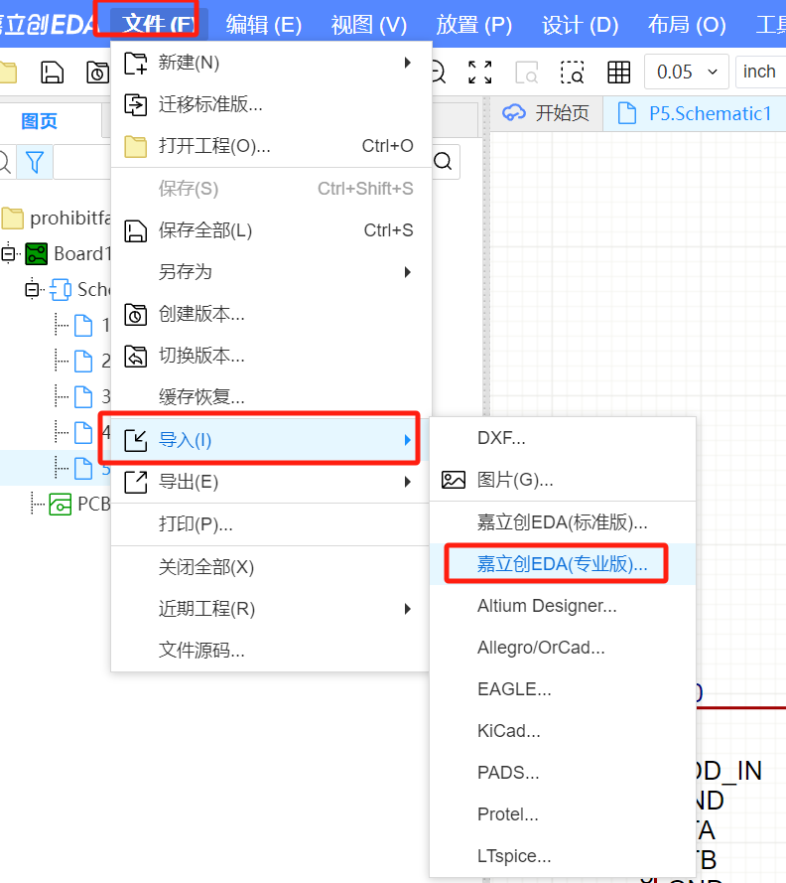786x883 pixels.
Task: Import PADS... file
Action: point(563,773)
